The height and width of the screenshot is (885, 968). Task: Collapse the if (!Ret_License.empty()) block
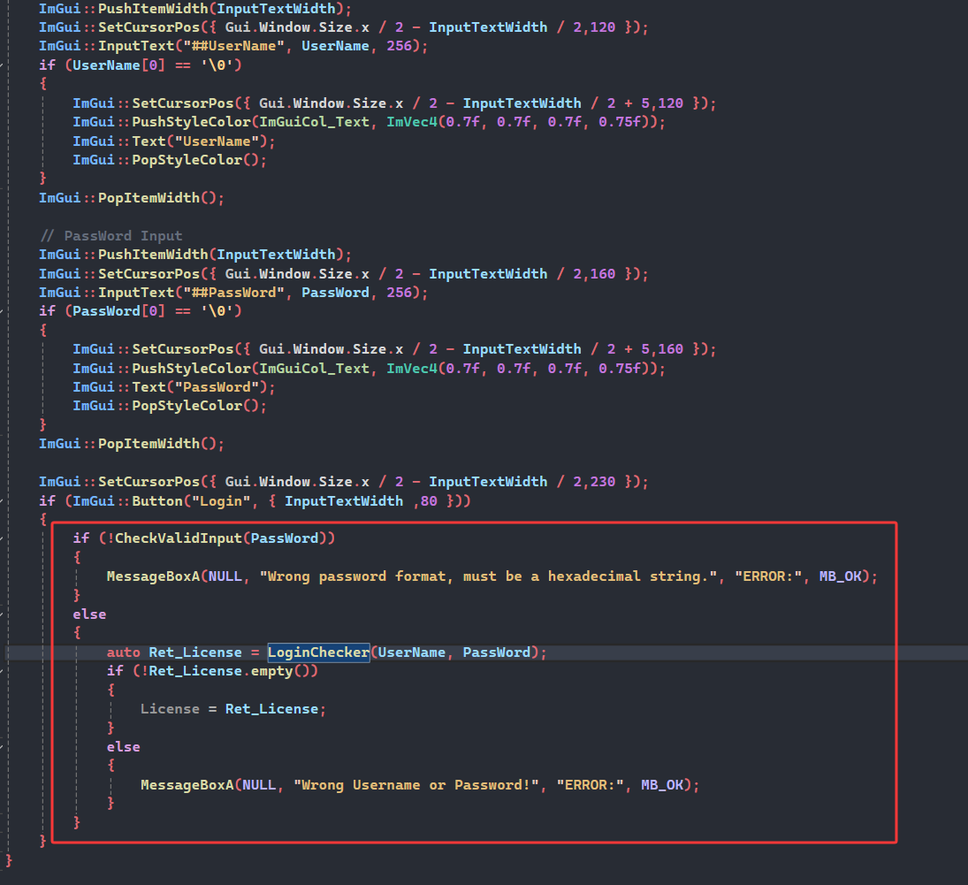tap(3, 671)
